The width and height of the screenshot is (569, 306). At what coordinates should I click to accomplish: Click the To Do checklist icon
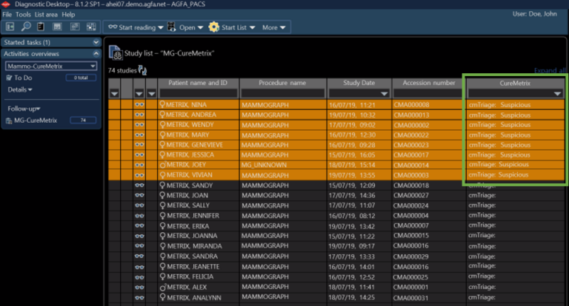9,78
